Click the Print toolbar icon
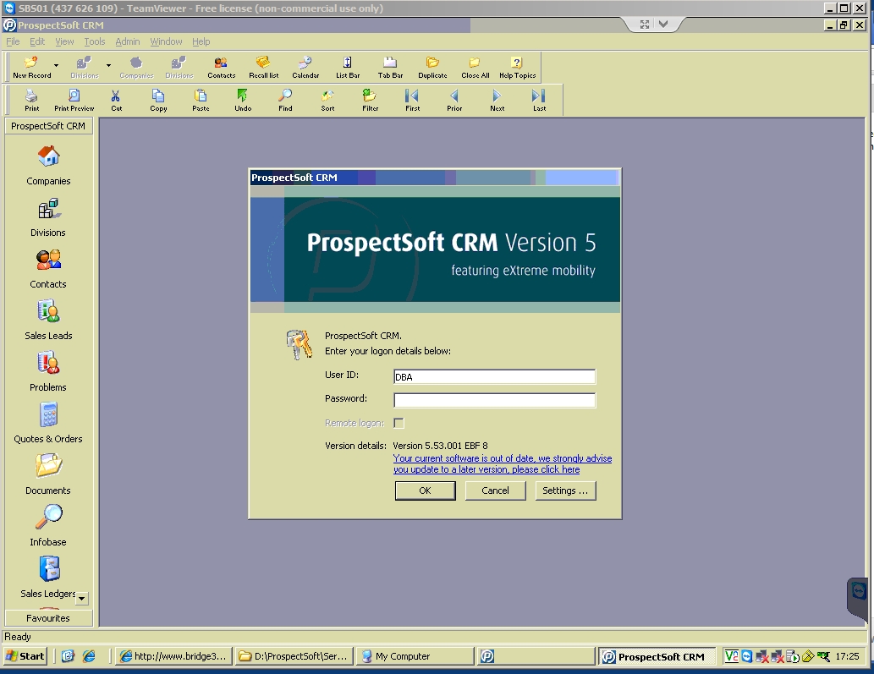Screen dimensions: 874x674 coord(32,101)
